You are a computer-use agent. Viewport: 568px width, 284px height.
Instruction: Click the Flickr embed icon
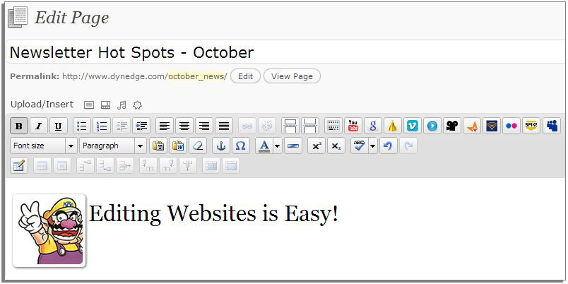pyautogui.click(x=511, y=126)
